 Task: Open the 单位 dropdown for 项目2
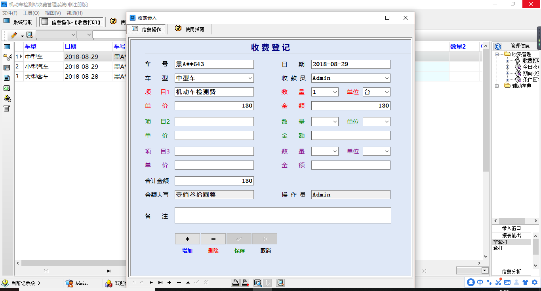pos(387,122)
